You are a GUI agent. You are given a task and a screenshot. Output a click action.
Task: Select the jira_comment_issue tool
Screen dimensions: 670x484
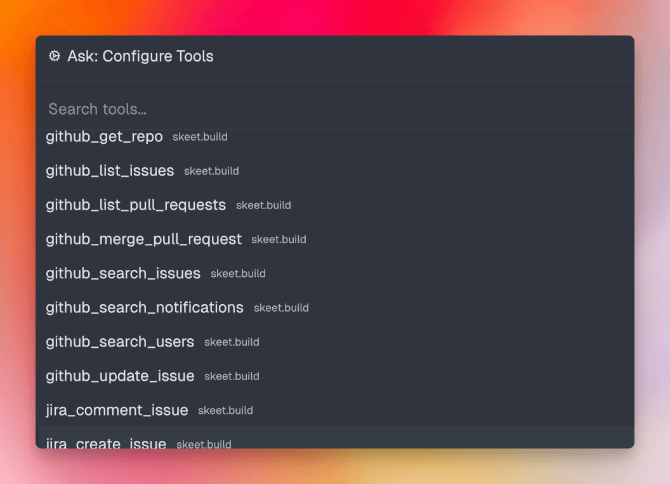click(336, 410)
